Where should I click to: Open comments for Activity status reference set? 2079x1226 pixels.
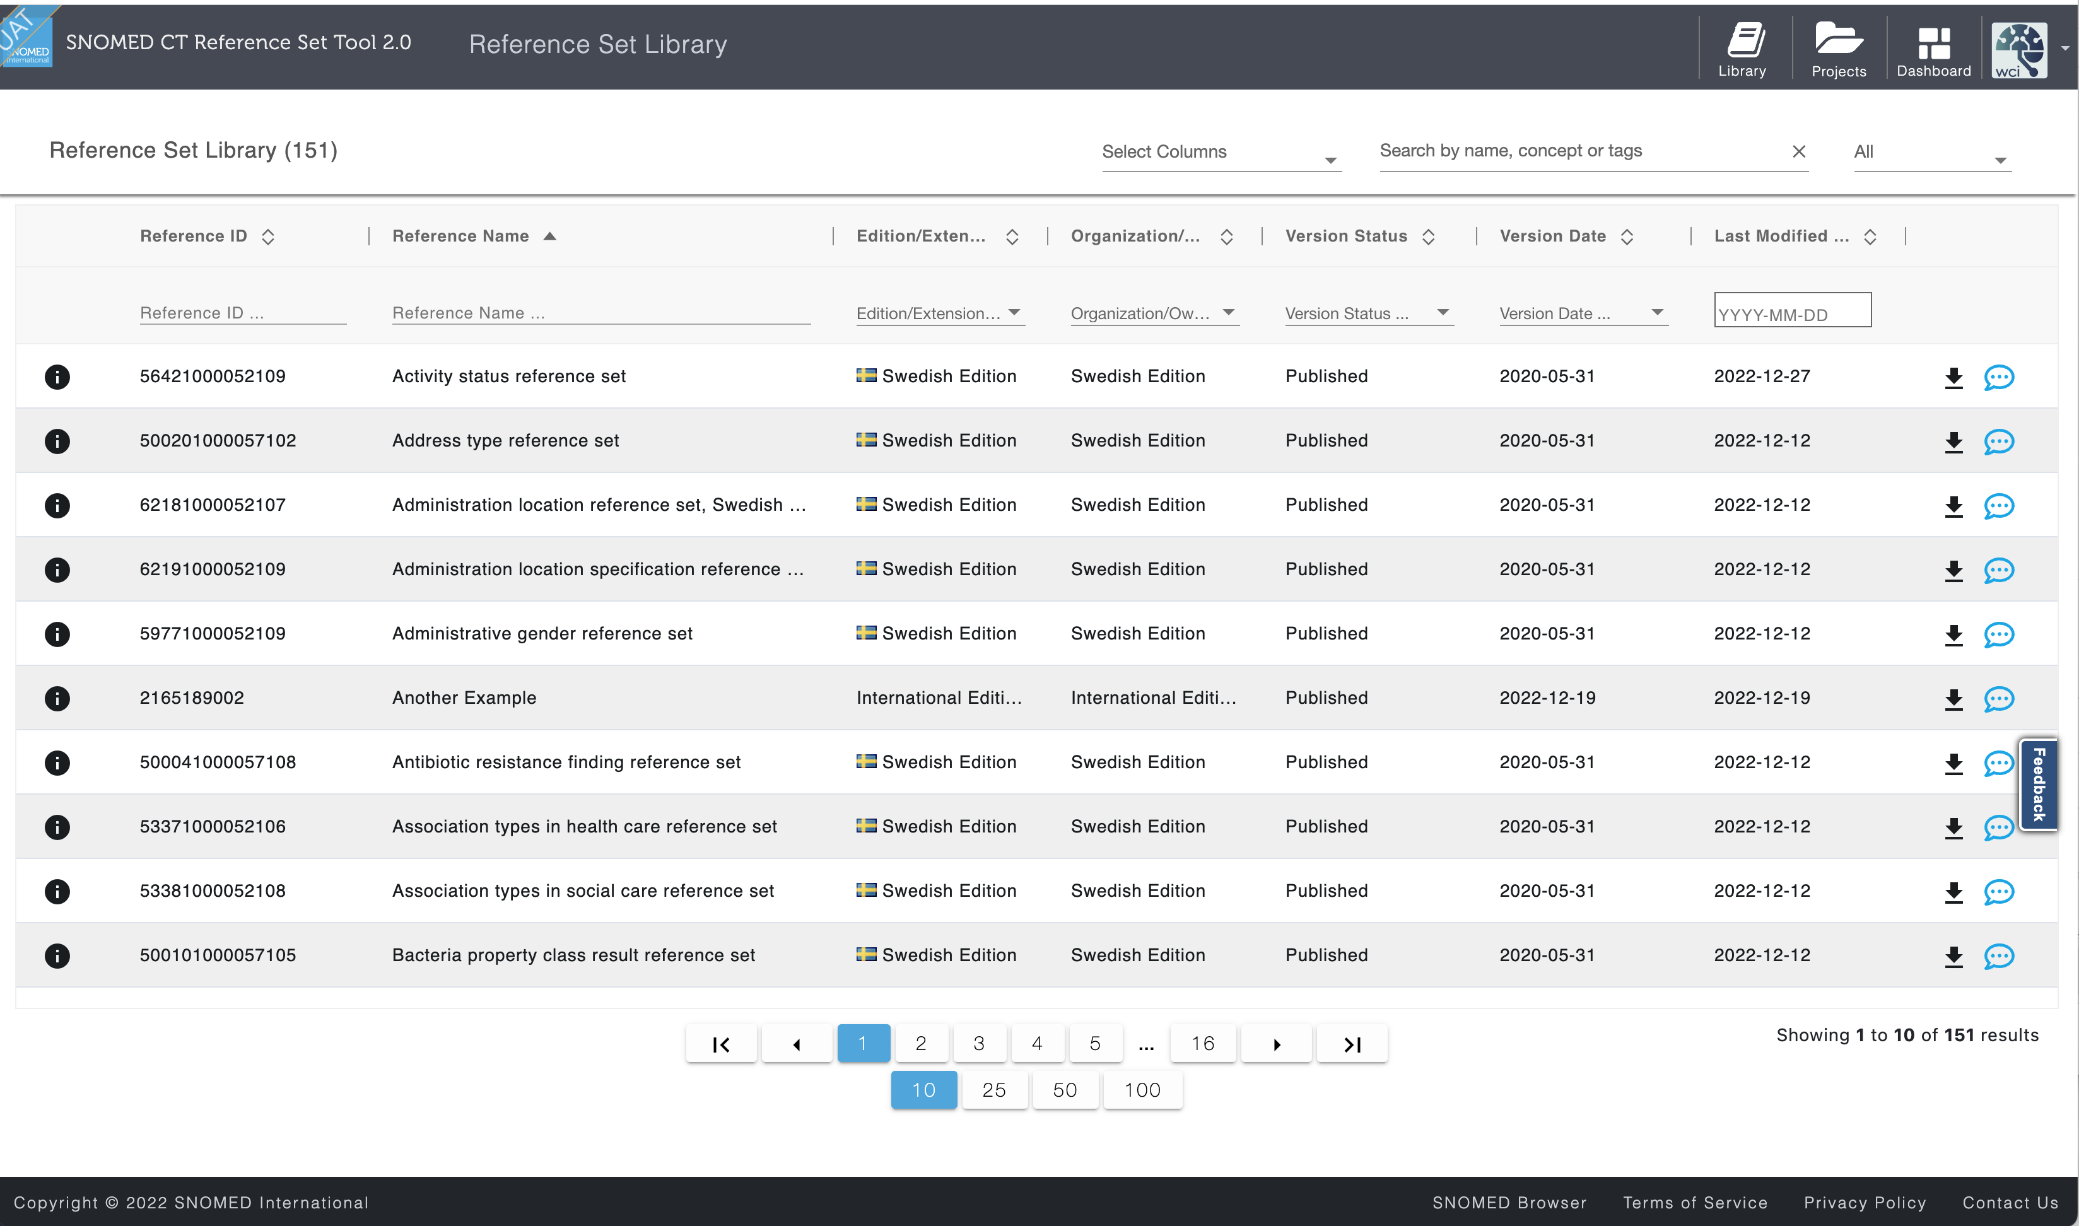(x=1999, y=378)
